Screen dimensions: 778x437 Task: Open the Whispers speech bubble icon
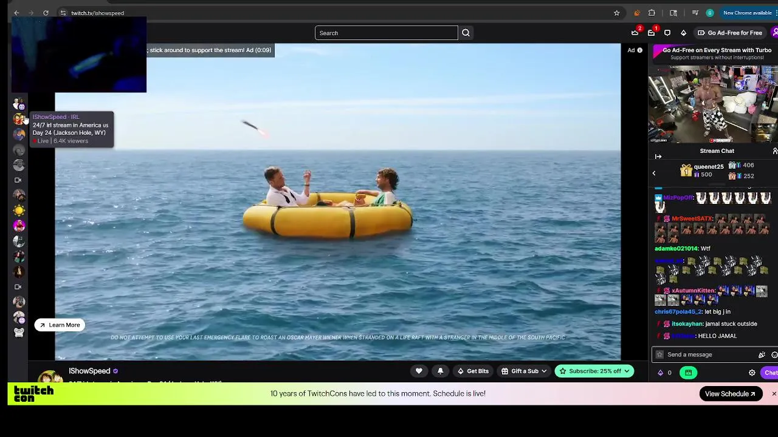(x=667, y=33)
